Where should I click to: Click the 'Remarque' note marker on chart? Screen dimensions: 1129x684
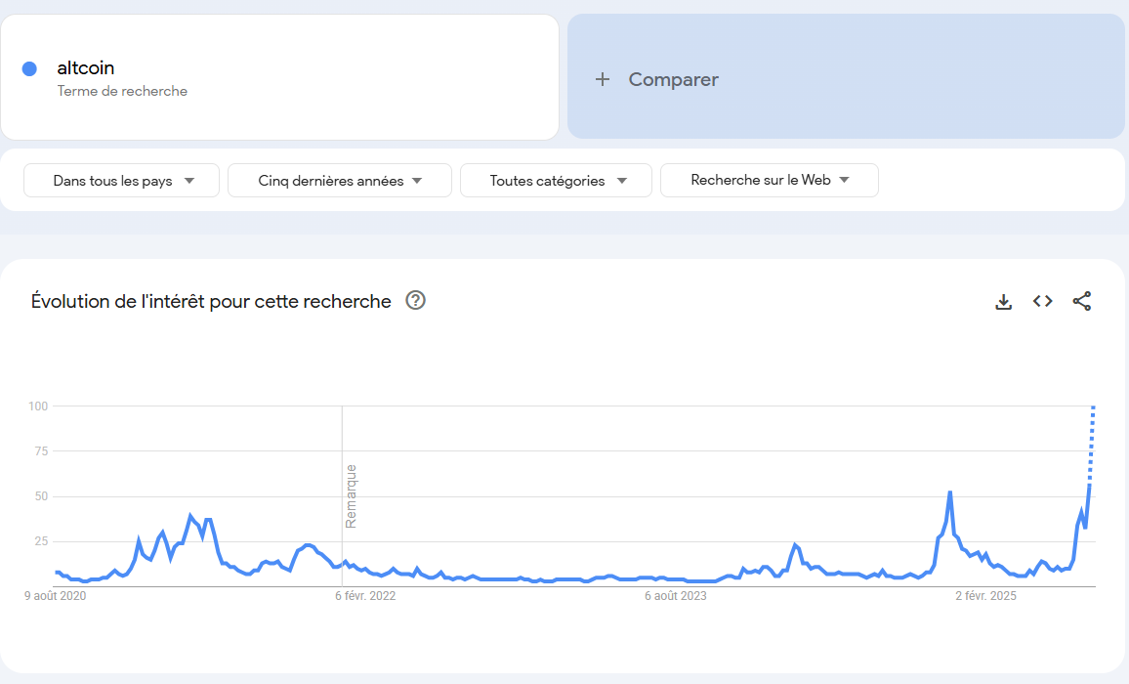point(351,495)
